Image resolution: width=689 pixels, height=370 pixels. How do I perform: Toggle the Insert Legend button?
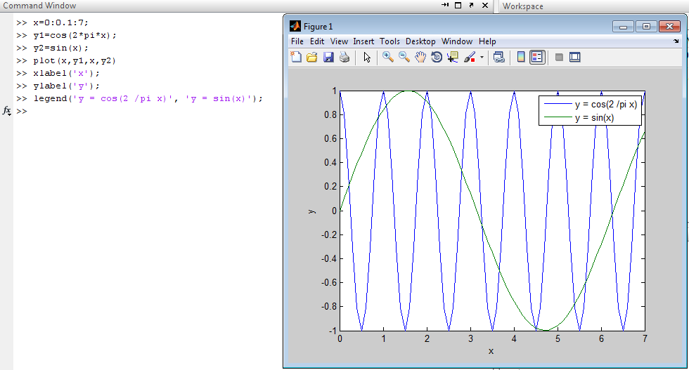pos(537,58)
